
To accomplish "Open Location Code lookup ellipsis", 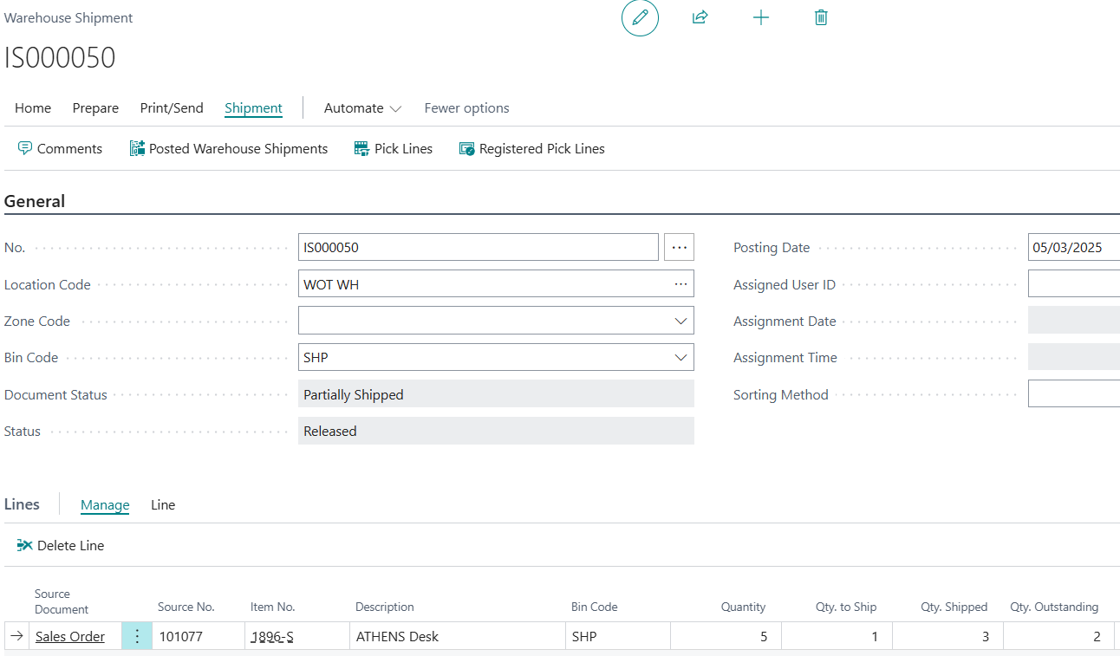I will [681, 284].
